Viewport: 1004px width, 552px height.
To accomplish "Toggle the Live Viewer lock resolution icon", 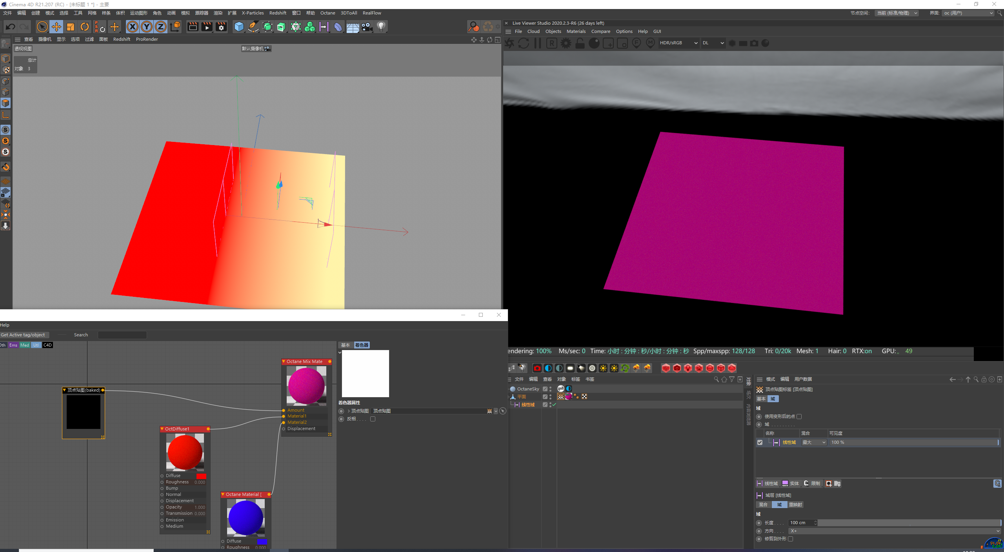I will [x=580, y=43].
